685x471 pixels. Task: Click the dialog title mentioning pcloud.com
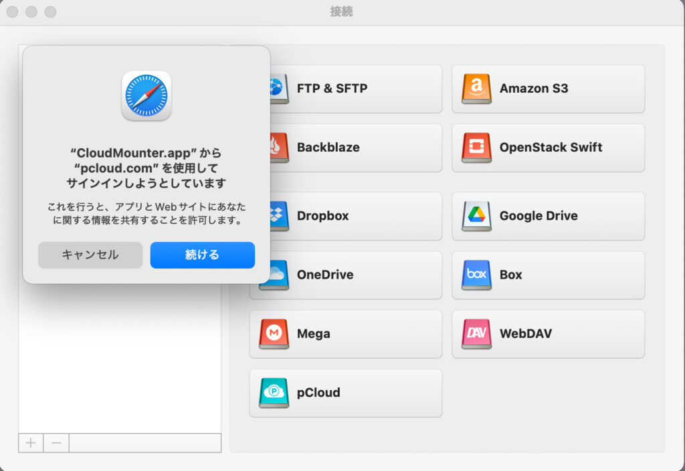point(146,168)
